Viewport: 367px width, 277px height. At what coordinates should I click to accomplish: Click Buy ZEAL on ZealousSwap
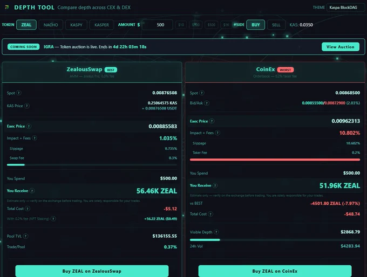pos(92,271)
